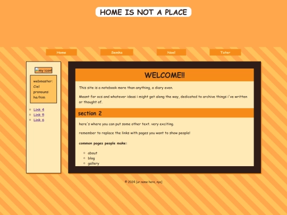Click 'here's where you can put' sentence

[x=126, y=124]
